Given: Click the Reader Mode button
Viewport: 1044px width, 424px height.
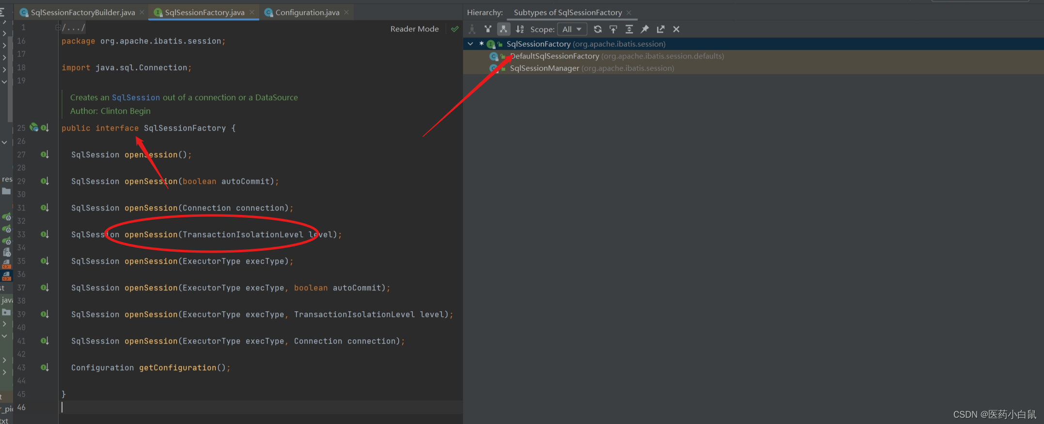Looking at the screenshot, I should (415, 29).
